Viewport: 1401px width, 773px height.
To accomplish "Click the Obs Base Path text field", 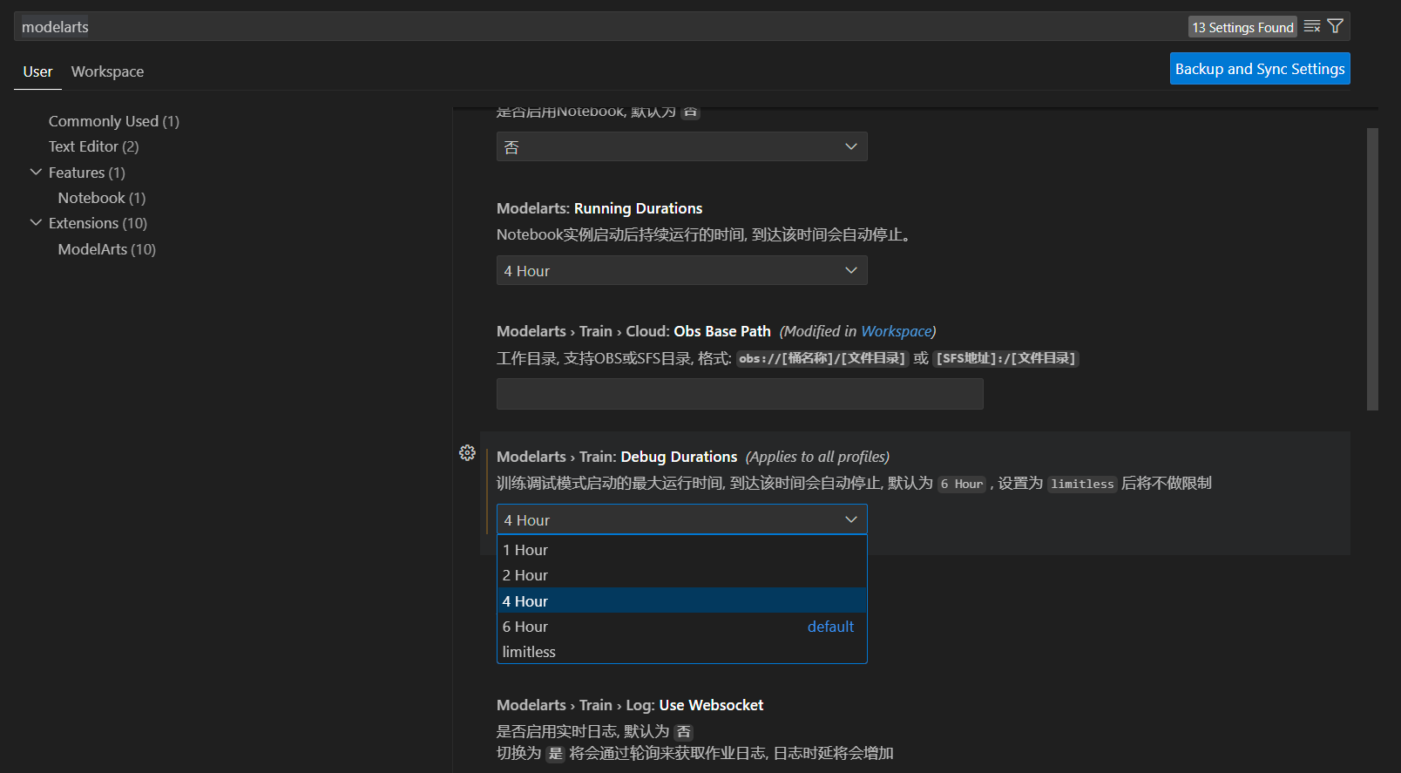I will coord(740,394).
